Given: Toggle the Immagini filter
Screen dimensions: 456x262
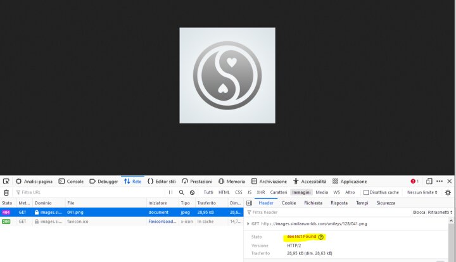Looking at the screenshot, I should 301,192.
